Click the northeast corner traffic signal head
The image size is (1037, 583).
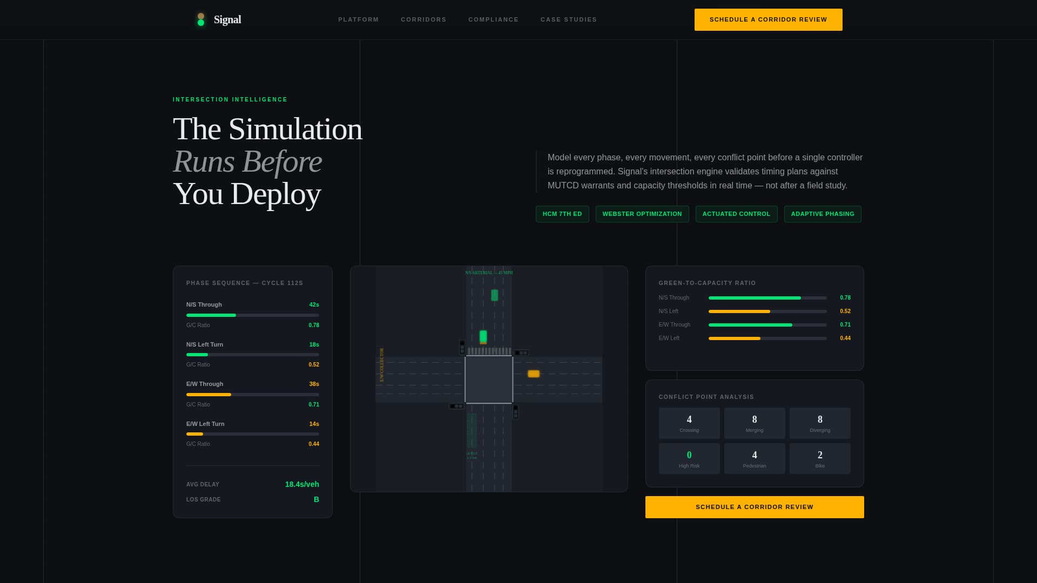pyautogui.click(x=521, y=352)
